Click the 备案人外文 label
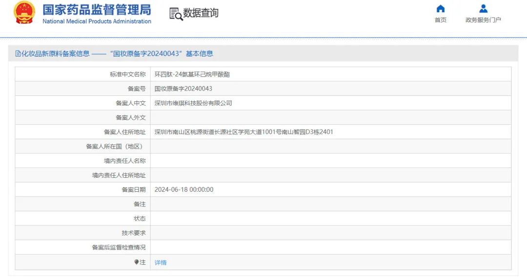Image resolution: width=527 pixels, height=277 pixels. tap(131, 118)
